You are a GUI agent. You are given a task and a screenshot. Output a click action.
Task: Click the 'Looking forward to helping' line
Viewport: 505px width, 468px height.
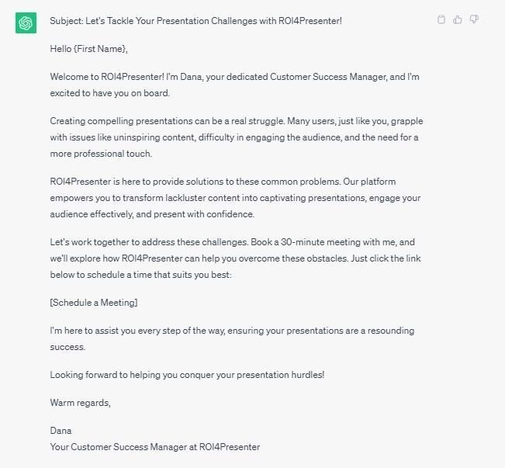pyautogui.click(x=187, y=375)
